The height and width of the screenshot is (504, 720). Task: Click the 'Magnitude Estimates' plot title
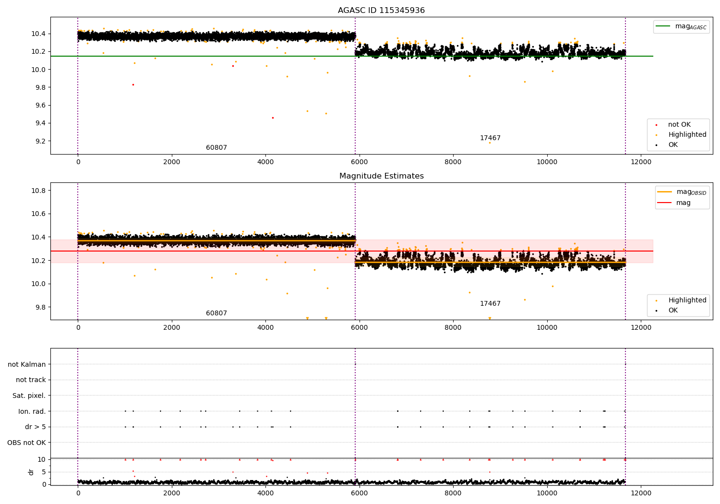tap(381, 176)
